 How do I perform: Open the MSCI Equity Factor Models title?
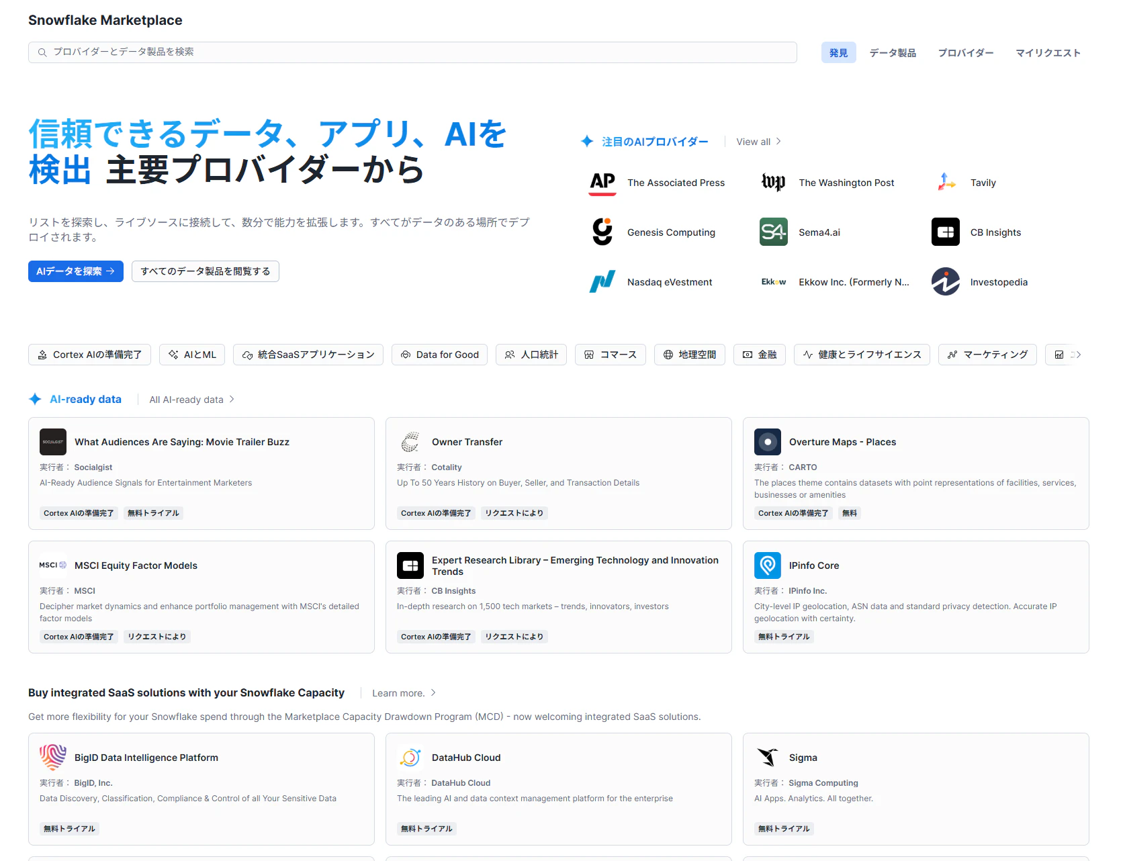click(x=136, y=565)
